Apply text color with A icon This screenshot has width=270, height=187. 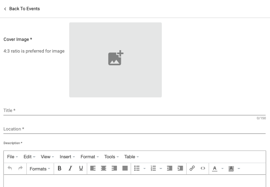(214, 168)
